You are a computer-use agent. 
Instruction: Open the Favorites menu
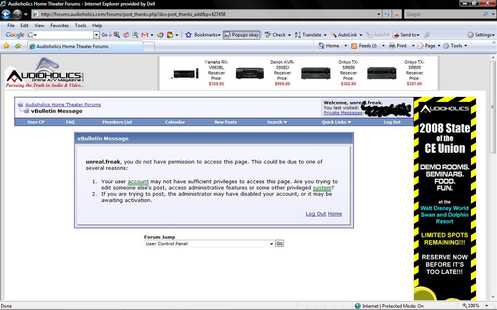(59, 25)
